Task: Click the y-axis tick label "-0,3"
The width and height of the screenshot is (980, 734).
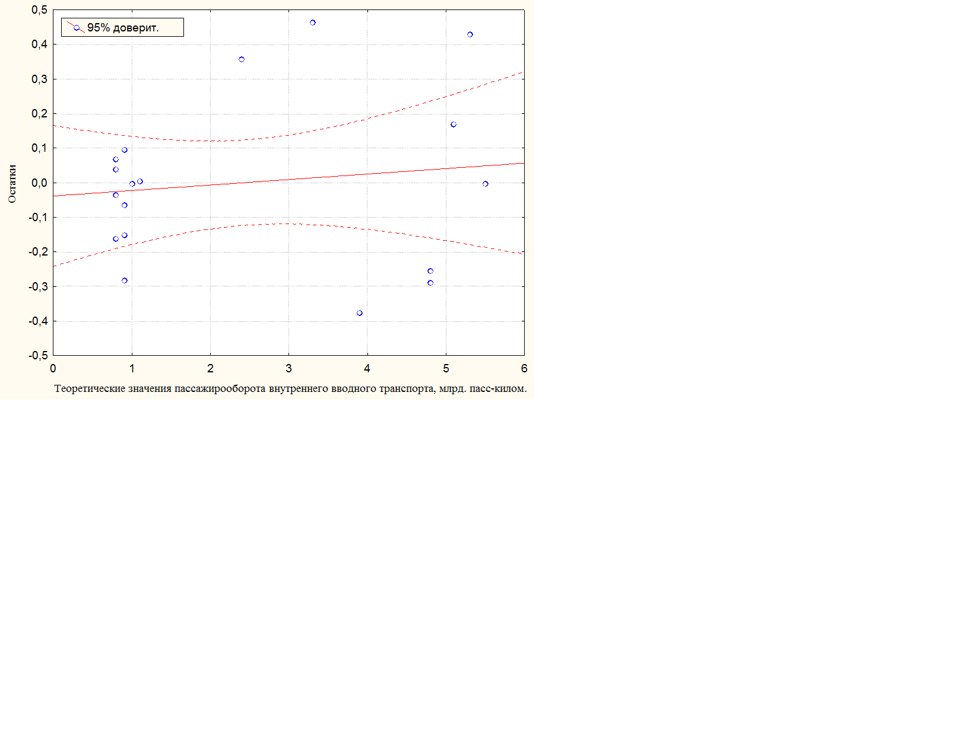Action: tap(37, 286)
